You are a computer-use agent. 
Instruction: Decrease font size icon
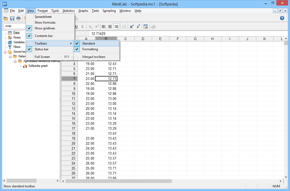138,27
